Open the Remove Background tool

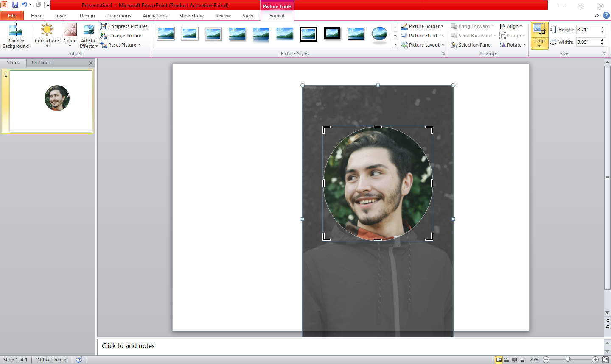click(x=16, y=37)
